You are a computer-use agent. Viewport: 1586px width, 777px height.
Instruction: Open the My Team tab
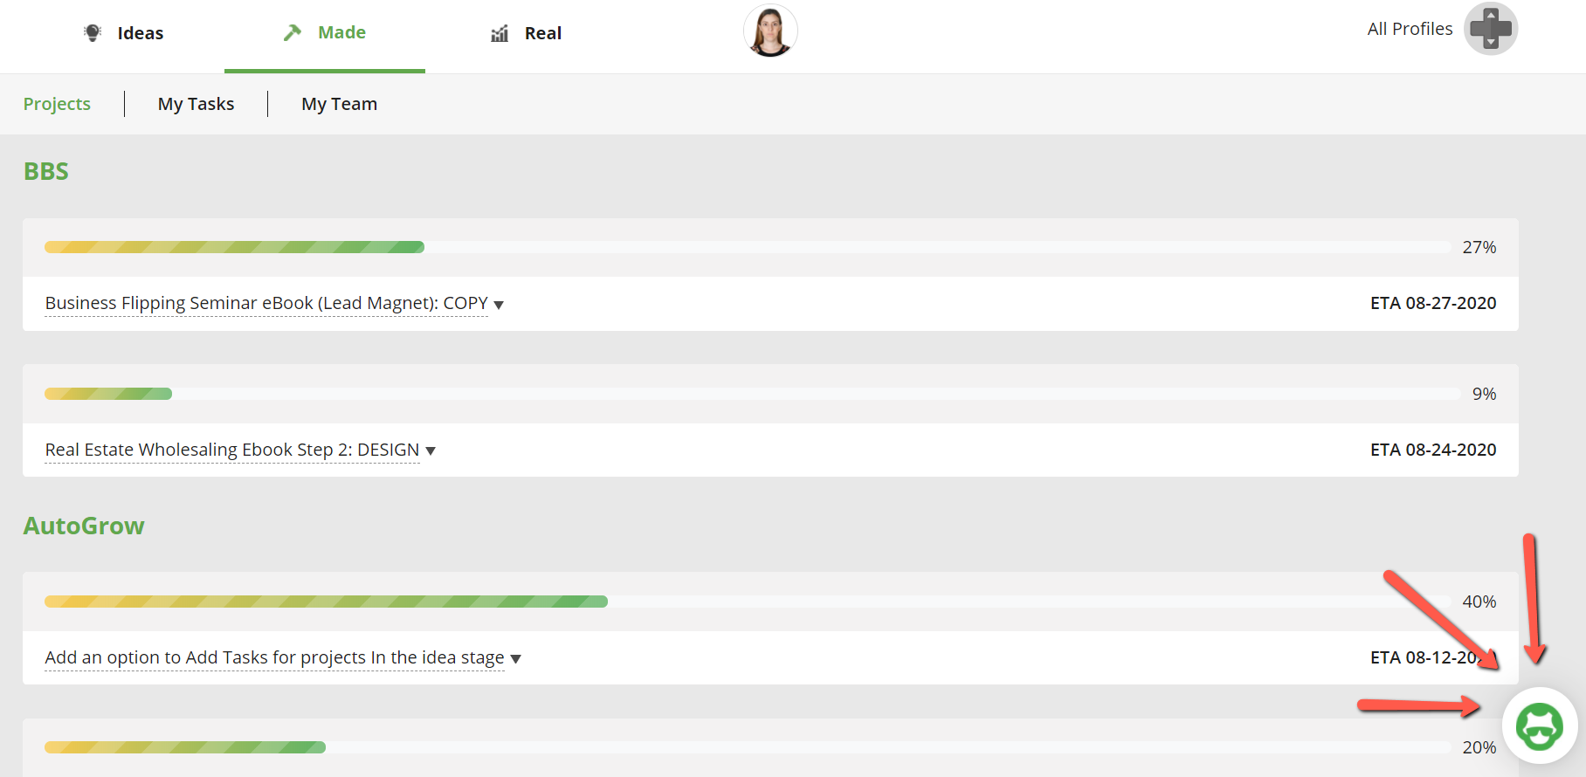[x=339, y=104]
